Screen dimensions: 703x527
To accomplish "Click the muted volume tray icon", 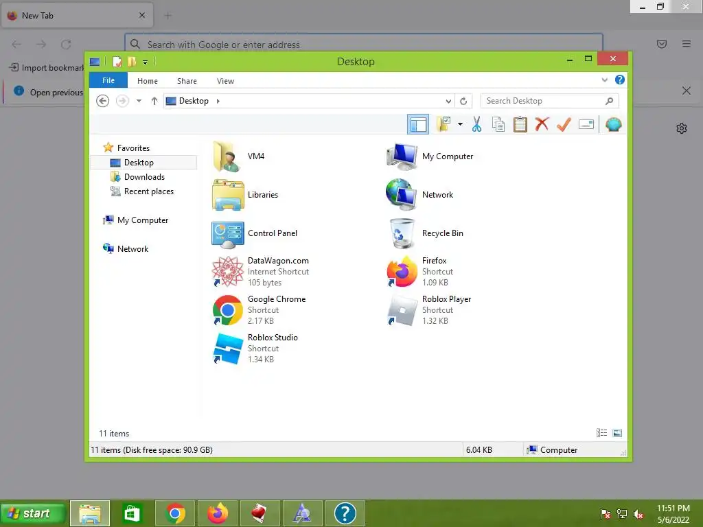I will coord(638,514).
